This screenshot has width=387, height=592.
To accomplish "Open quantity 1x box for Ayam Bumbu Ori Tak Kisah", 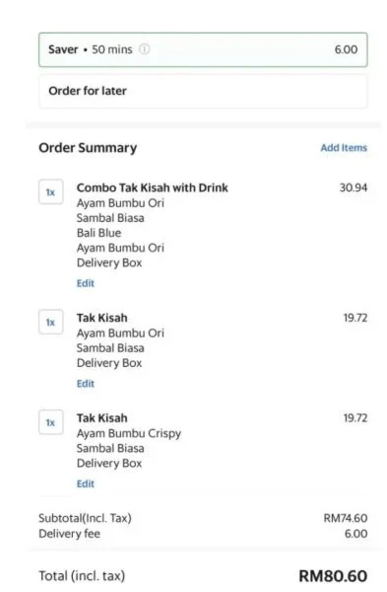I will click(51, 322).
